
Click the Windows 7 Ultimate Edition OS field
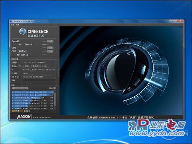39,70
